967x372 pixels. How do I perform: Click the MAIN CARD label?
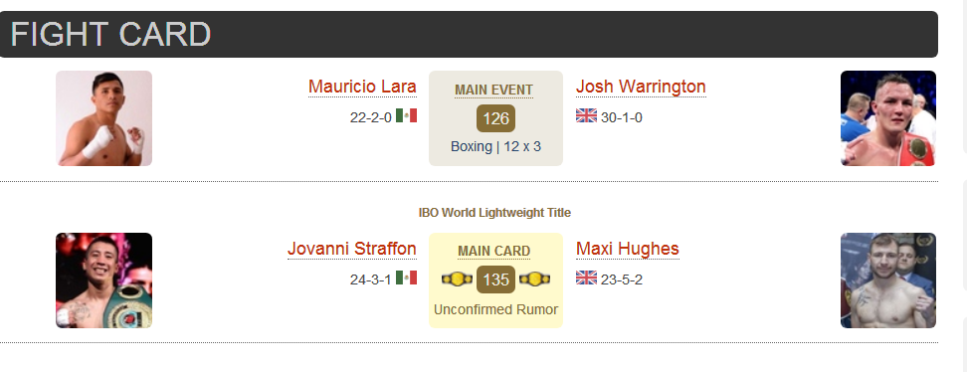point(494,251)
